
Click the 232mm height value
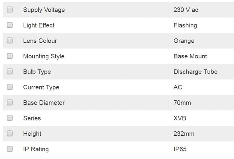[x=184, y=134]
